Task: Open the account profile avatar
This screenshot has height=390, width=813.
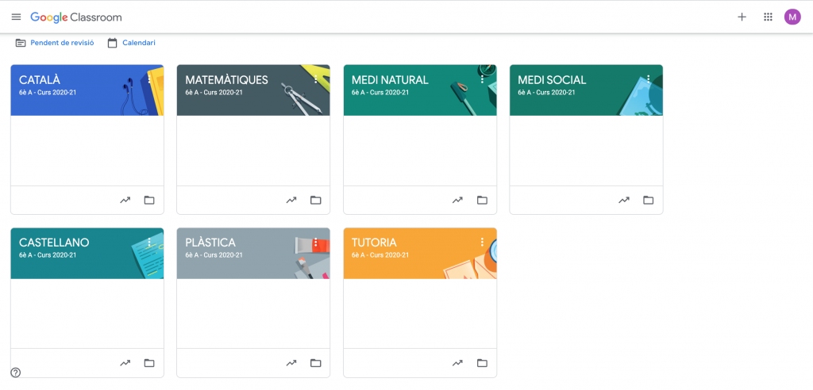Action: [792, 17]
